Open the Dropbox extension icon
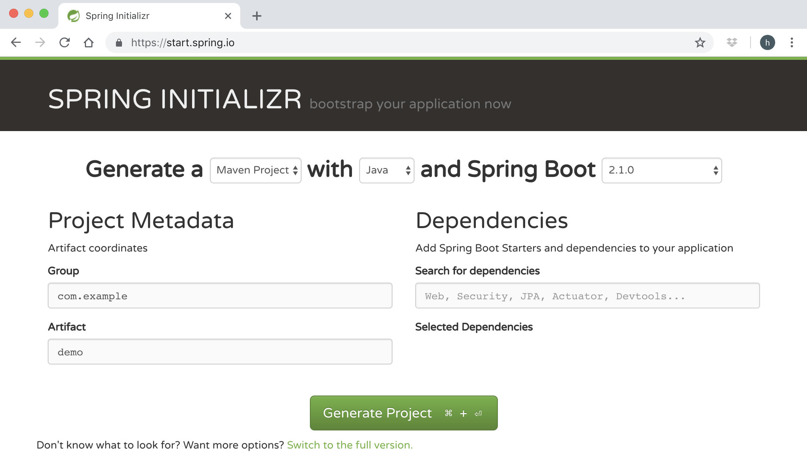 tap(732, 42)
